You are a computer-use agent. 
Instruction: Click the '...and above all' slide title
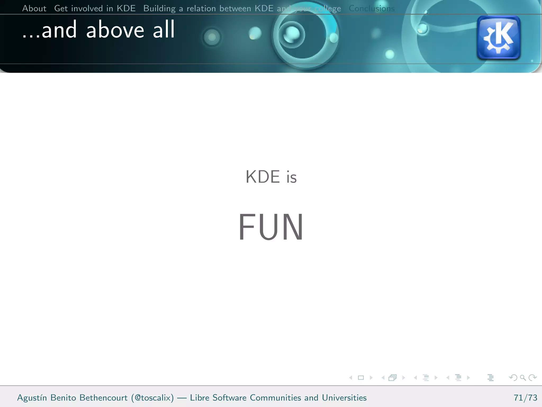(98, 30)
